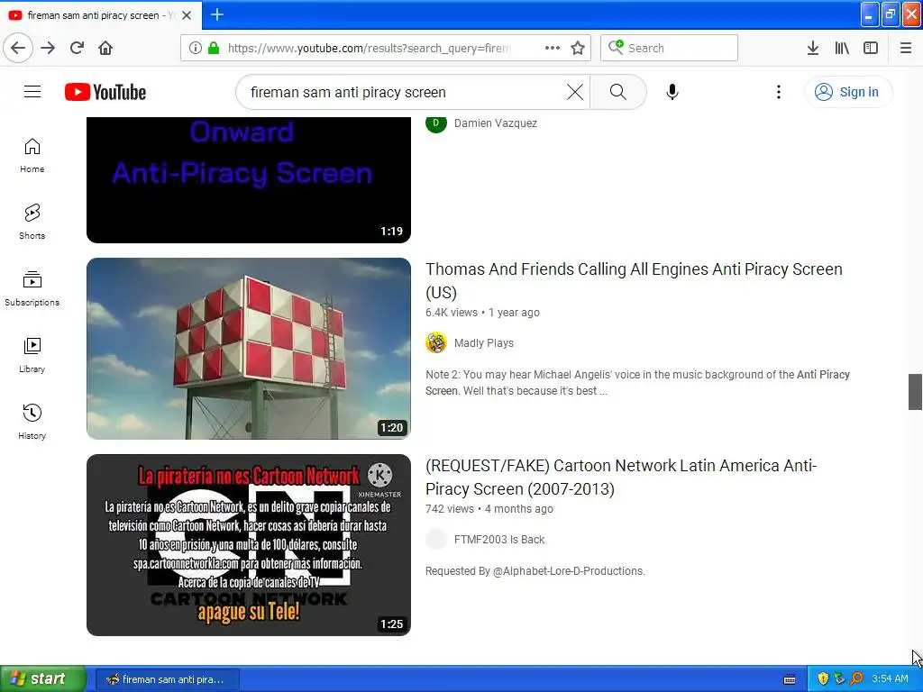Go to Home in YouTube sidebar
This screenshot has height=692, width=923.
coord(32,155)
